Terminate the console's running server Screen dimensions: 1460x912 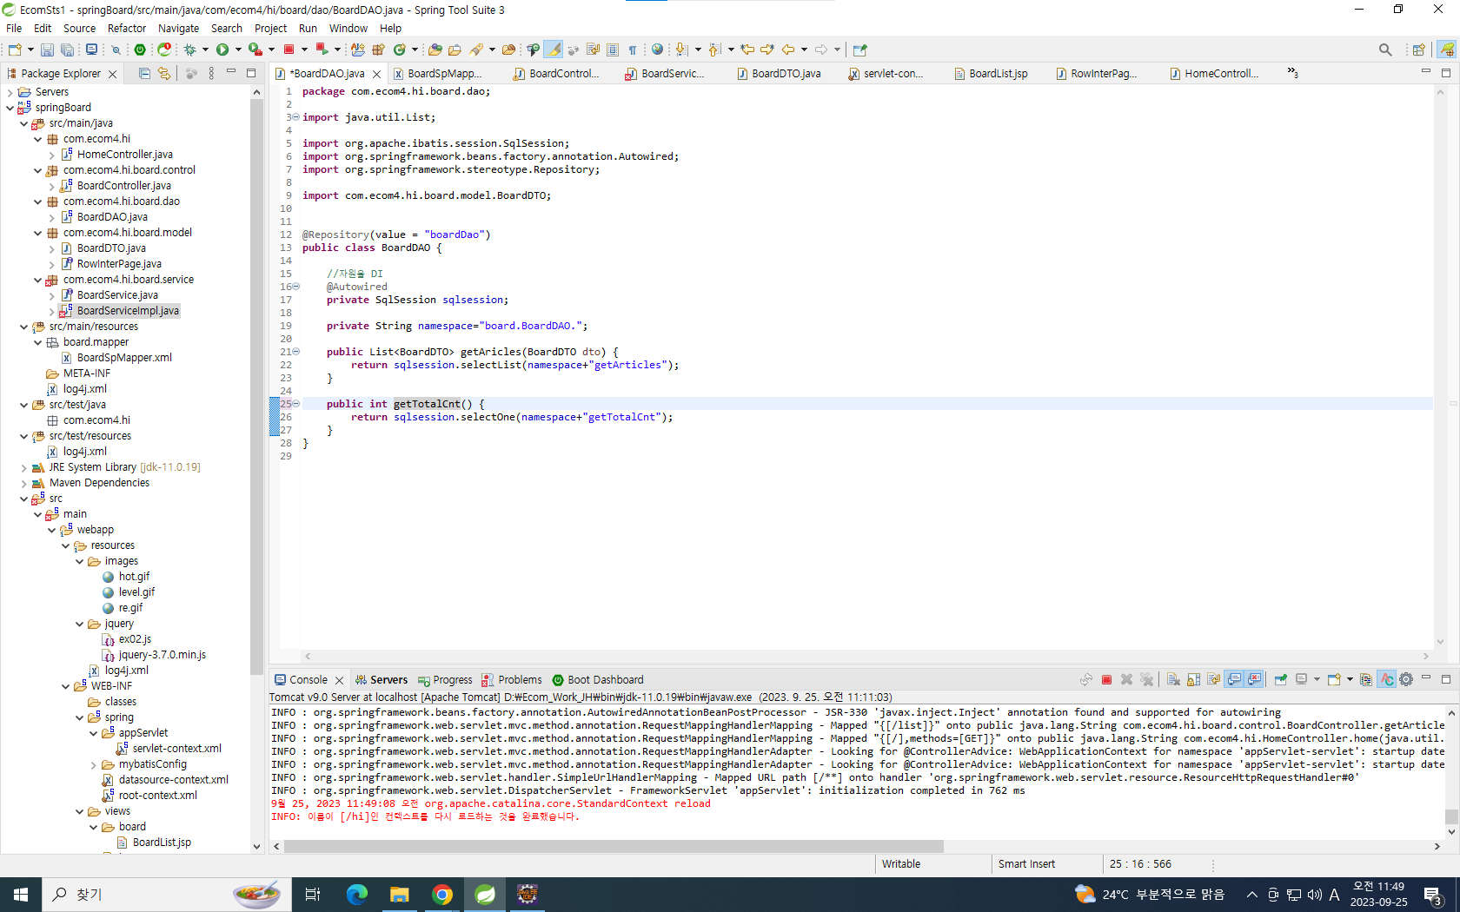click(1106, 679)
